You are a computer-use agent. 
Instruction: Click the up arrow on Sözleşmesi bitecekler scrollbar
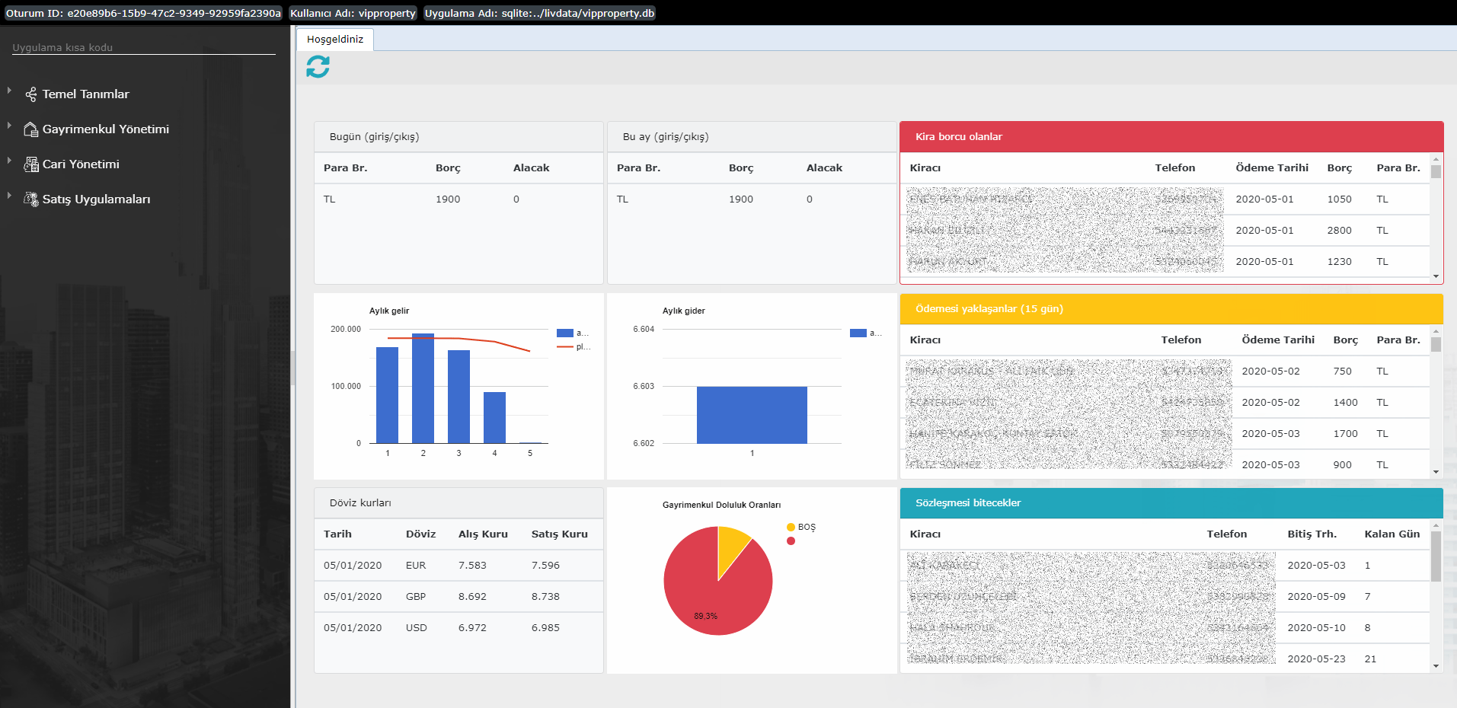tap(1436, 525)
